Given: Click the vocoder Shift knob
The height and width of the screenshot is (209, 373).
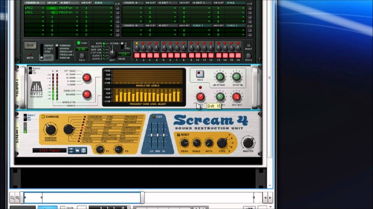Looking at the screenshot, I should [x=200, y=97].
